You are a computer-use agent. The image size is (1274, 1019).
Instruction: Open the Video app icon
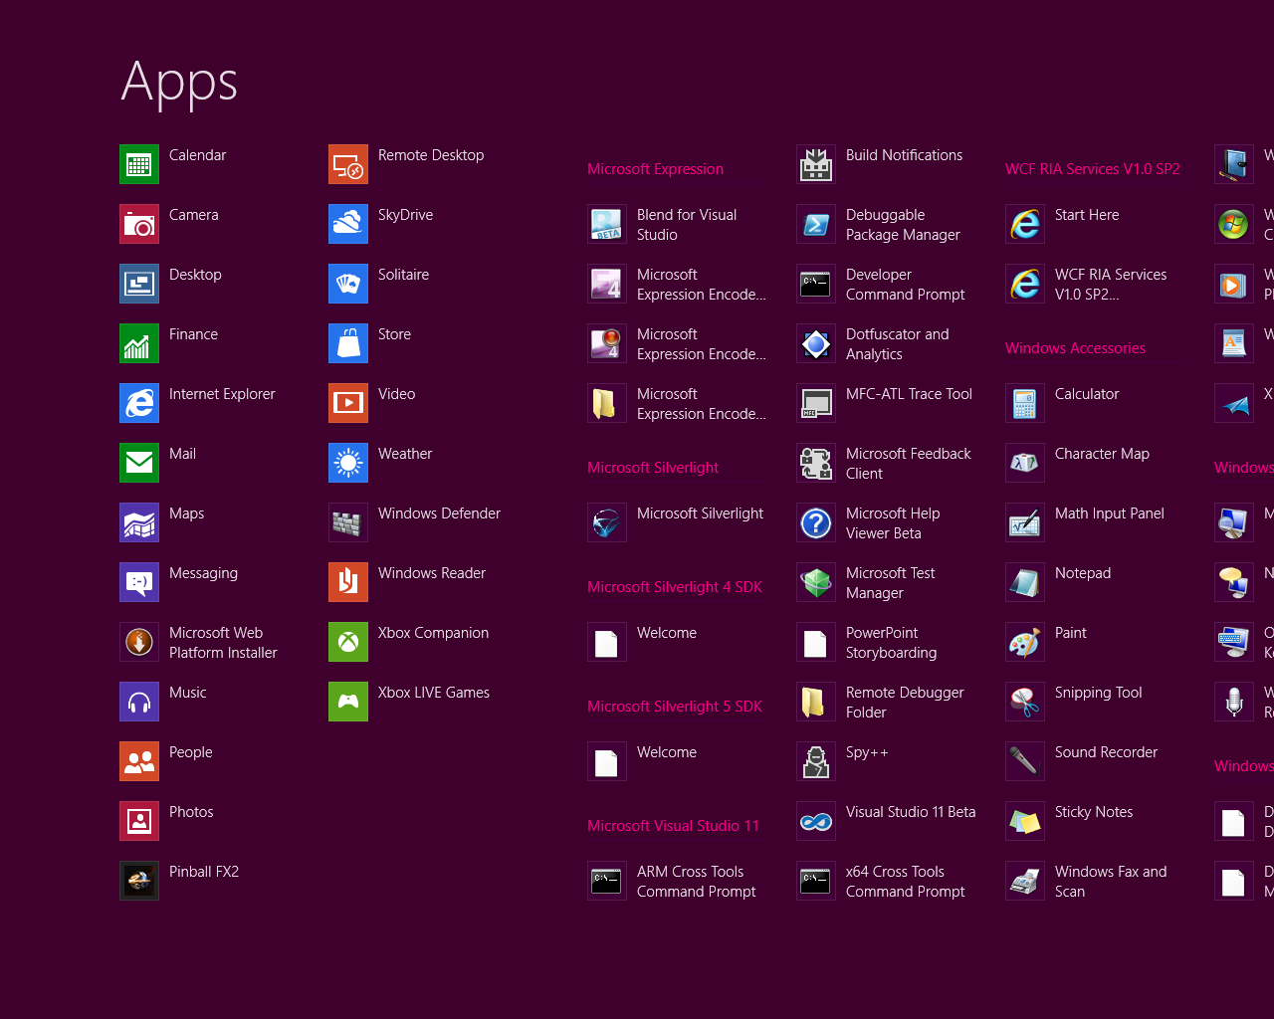(348, 403)
